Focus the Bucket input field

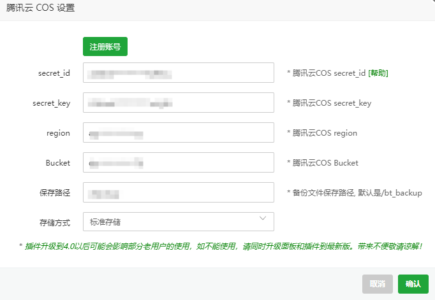pos(178,162)
